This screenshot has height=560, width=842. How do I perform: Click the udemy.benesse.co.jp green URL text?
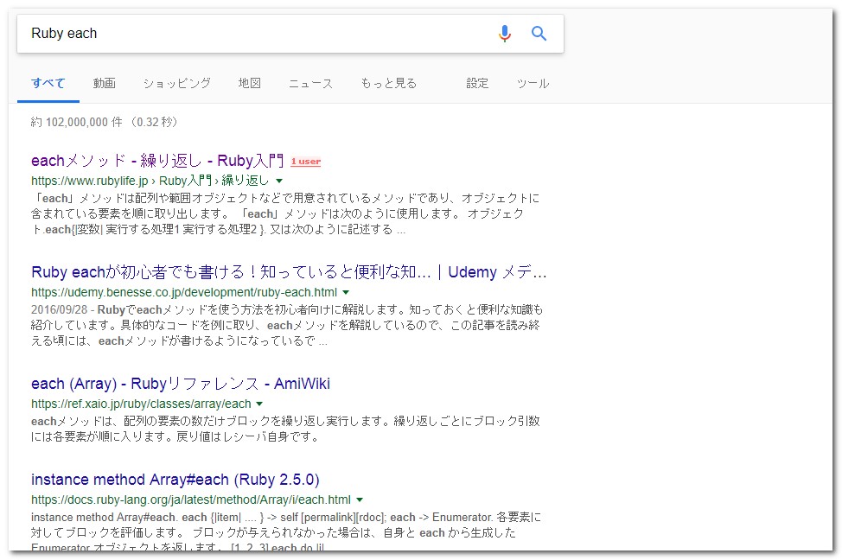point(184,293)
